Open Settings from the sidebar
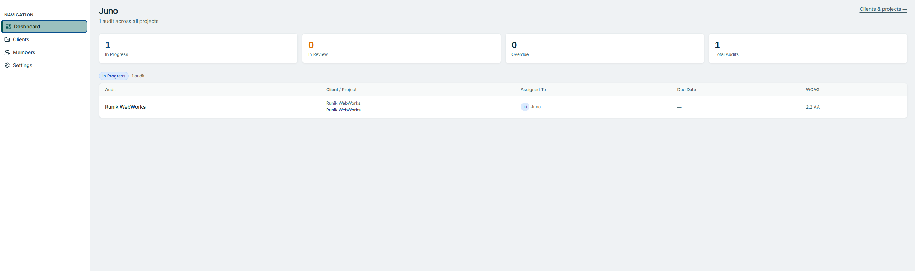915x271 pixels. (44, 65)
